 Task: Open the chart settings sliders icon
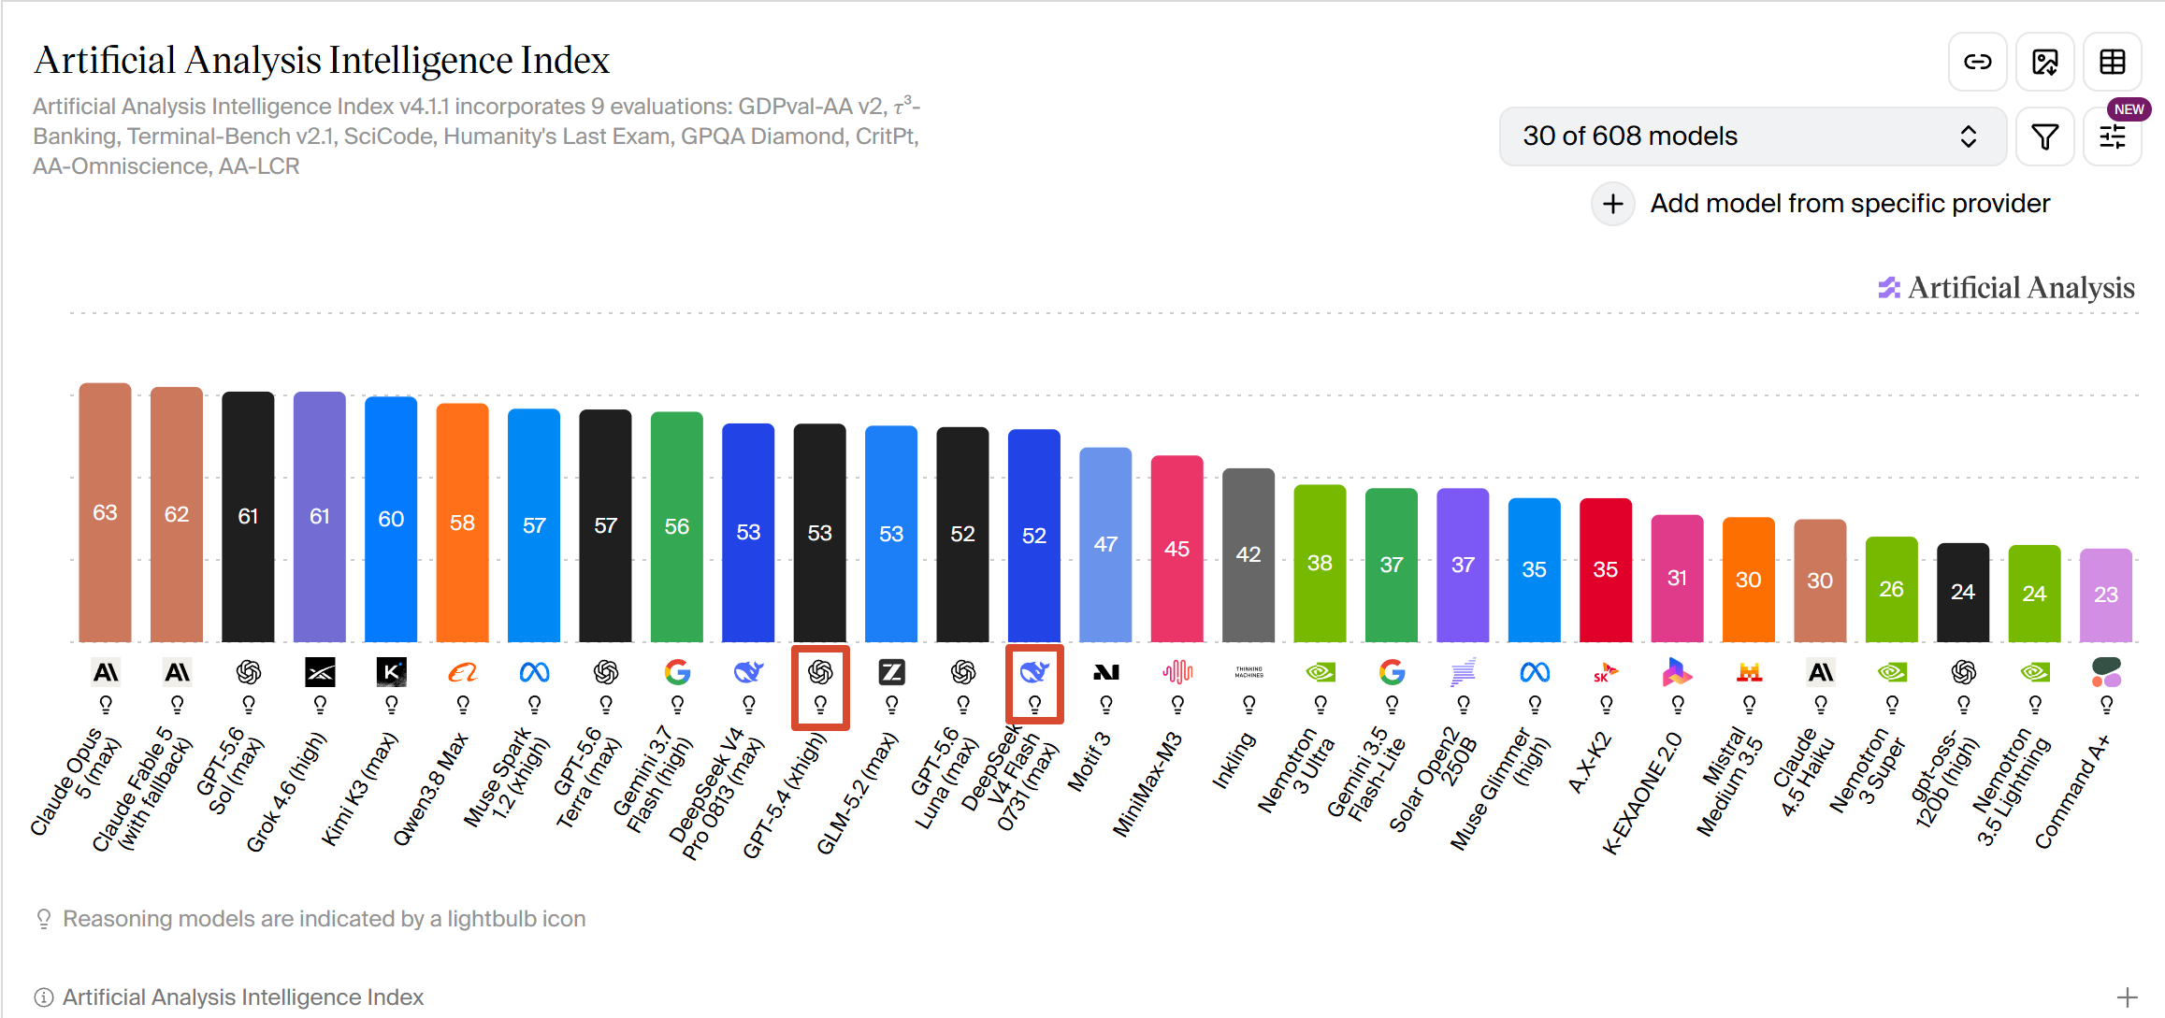[x=2113, y=136]
